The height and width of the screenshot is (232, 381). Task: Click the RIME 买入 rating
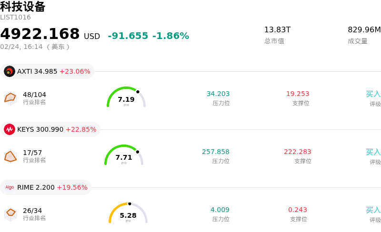point(373,210)
